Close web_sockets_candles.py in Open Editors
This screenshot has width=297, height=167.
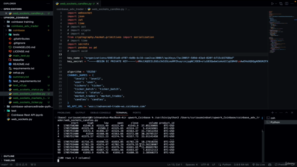6,13
